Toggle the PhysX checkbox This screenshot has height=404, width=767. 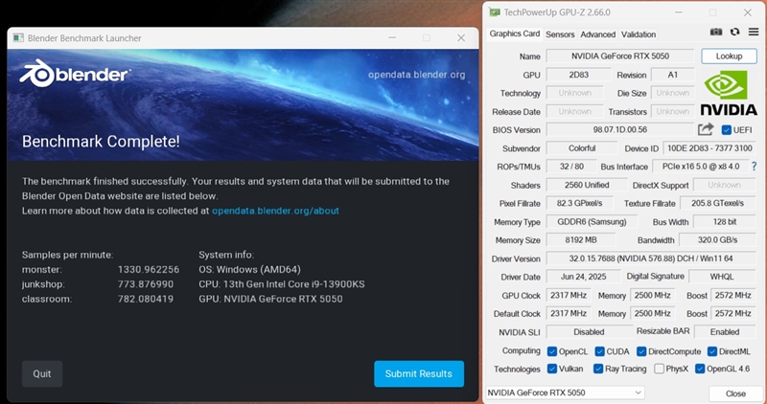(x=659, y=369)
